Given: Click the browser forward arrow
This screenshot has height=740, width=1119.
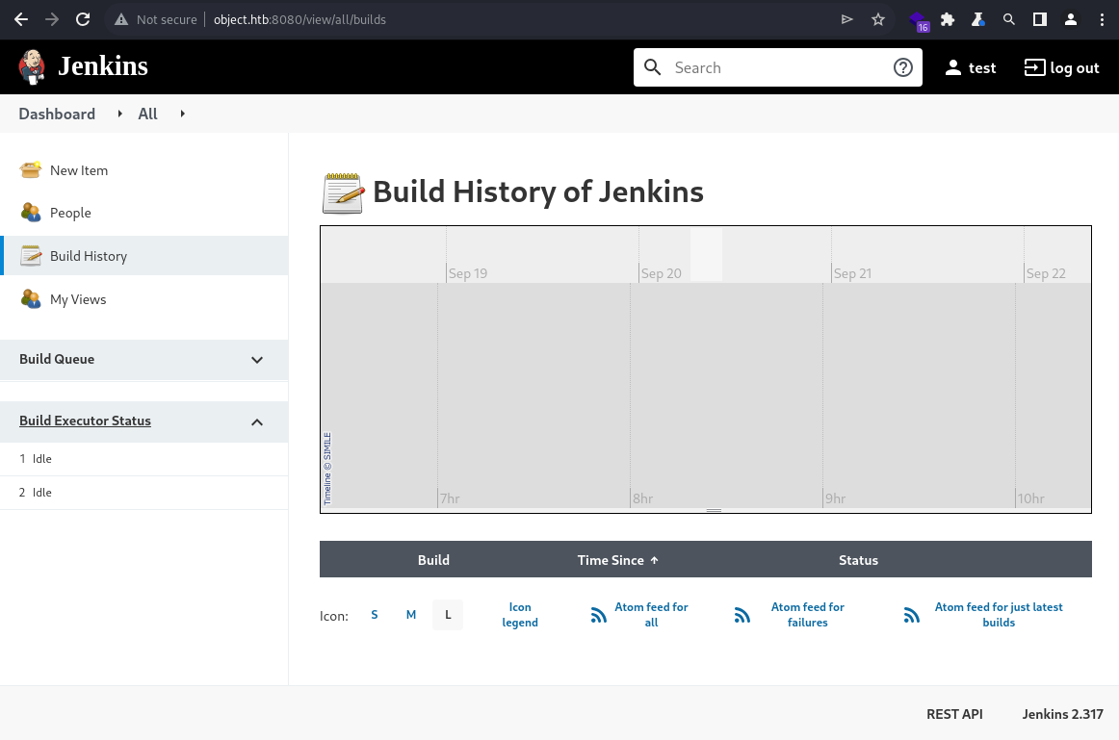Looking at the screenshot, I should click(52, 19).
